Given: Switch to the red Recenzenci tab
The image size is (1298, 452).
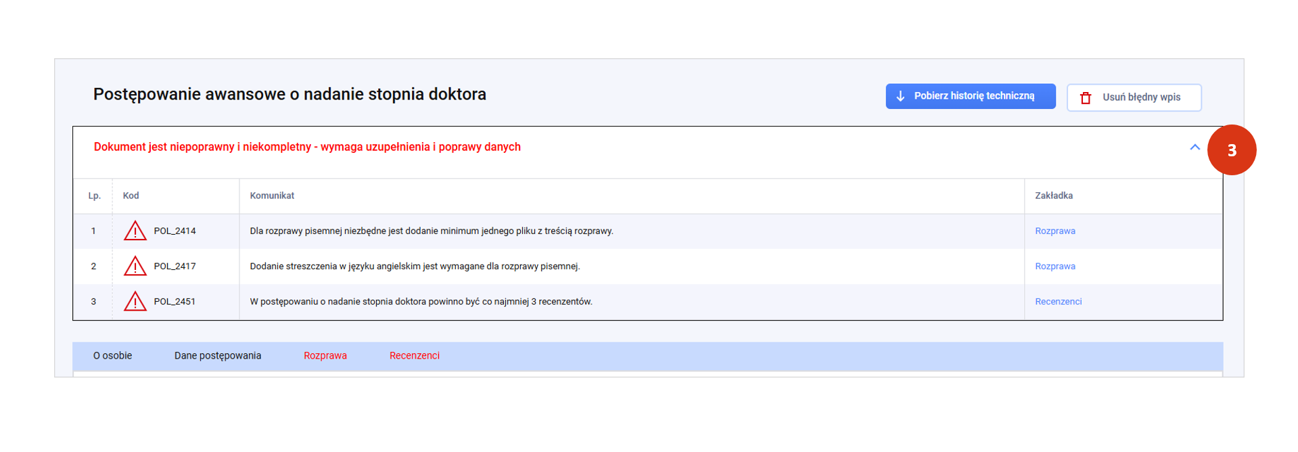Looking at the screenshot, I should (x=414, y=356).
